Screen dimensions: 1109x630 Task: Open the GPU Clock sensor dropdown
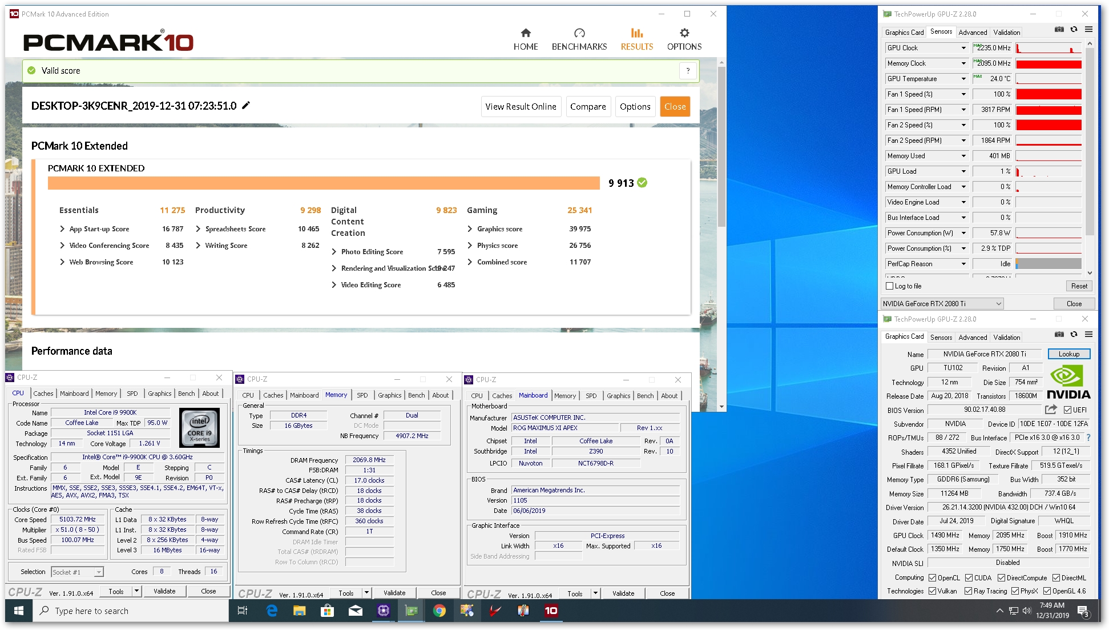pyautogui.click(x=963, y=48)
